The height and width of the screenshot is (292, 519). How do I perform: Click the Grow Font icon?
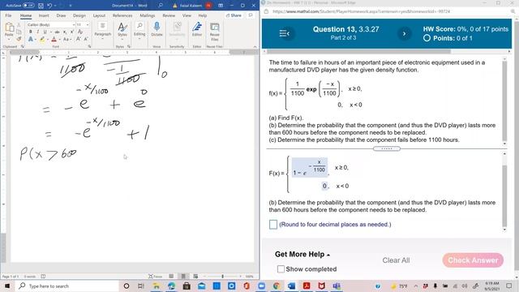point(79,39)
